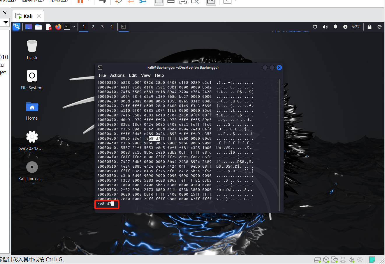Viewport: 385px width, 264px height.
Task: Click the 5:22 clock in the panel
Action: coord(356,27)
